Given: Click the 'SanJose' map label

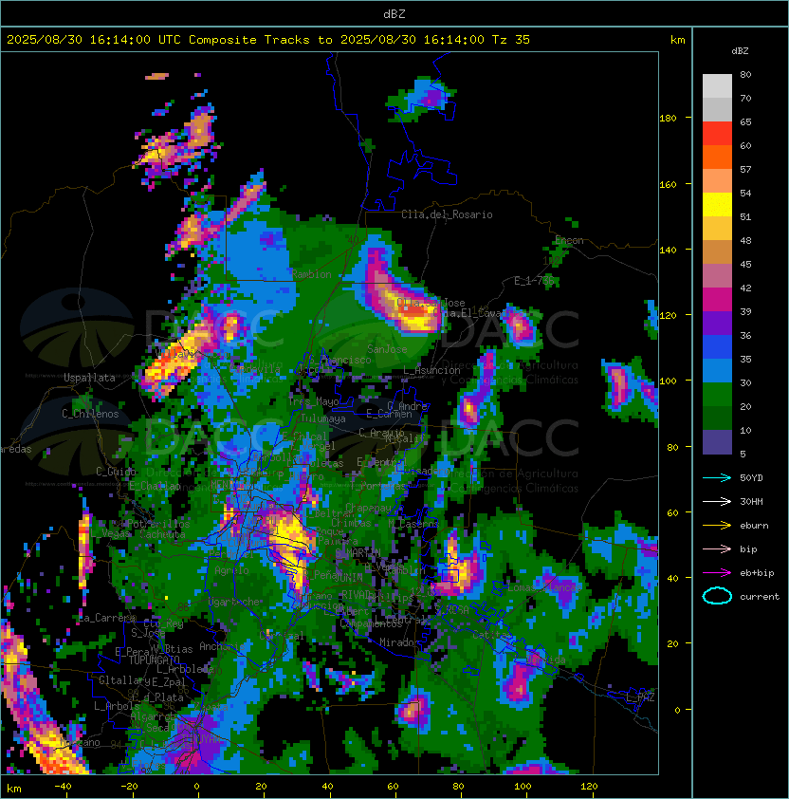Looking at the screenshot, I should (x=387, y=349).
